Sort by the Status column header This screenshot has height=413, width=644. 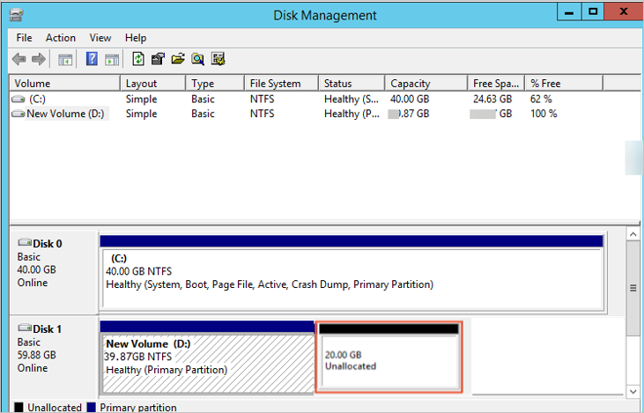coord(352,84)
